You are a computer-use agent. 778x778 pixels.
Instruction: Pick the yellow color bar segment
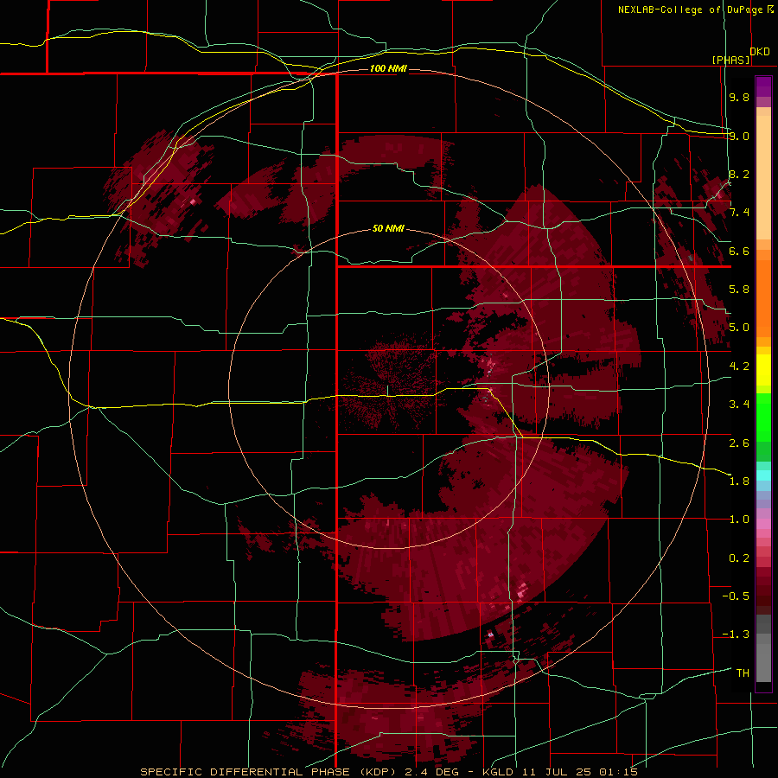[x=763, y=370]
